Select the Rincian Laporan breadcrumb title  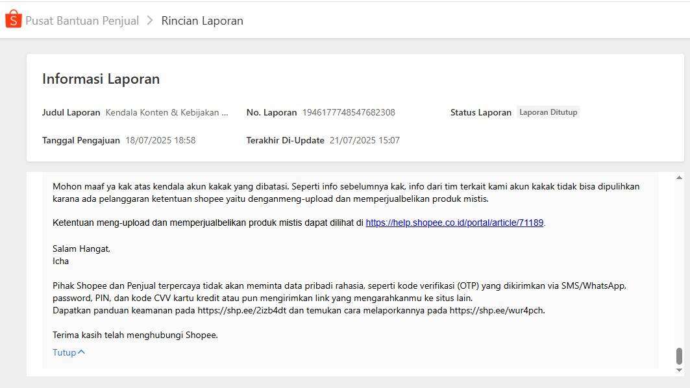coord(202,21)
